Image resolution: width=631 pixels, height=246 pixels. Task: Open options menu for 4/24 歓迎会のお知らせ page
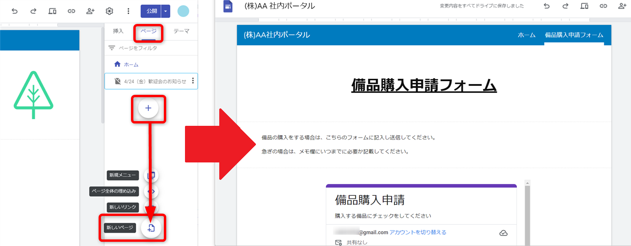pos(192,81)
